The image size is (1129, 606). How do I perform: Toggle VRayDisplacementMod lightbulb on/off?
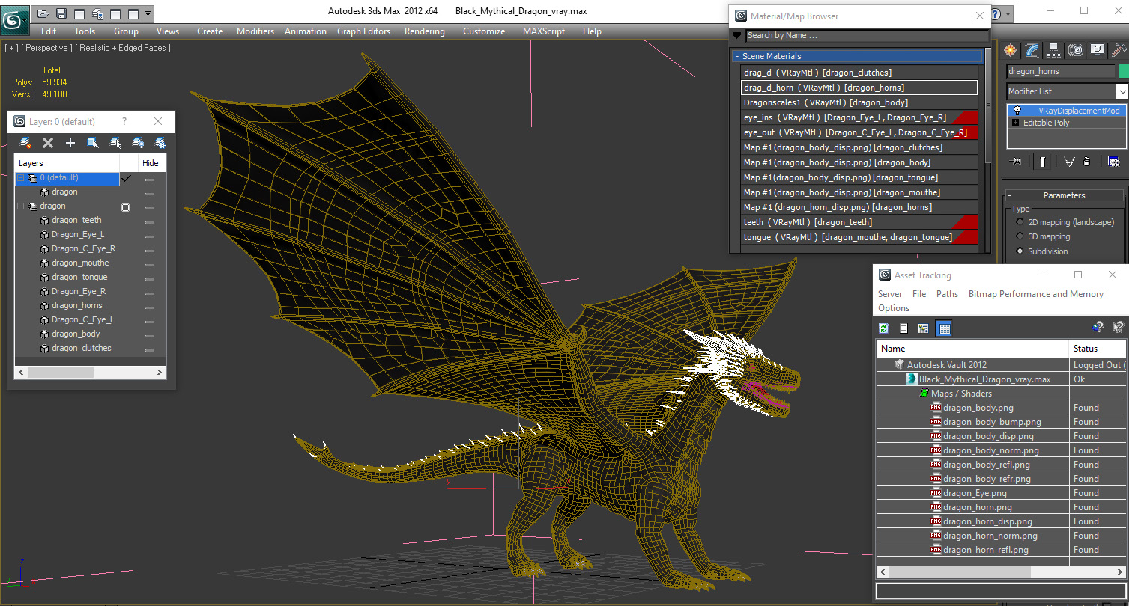[x=1017, y=110]
